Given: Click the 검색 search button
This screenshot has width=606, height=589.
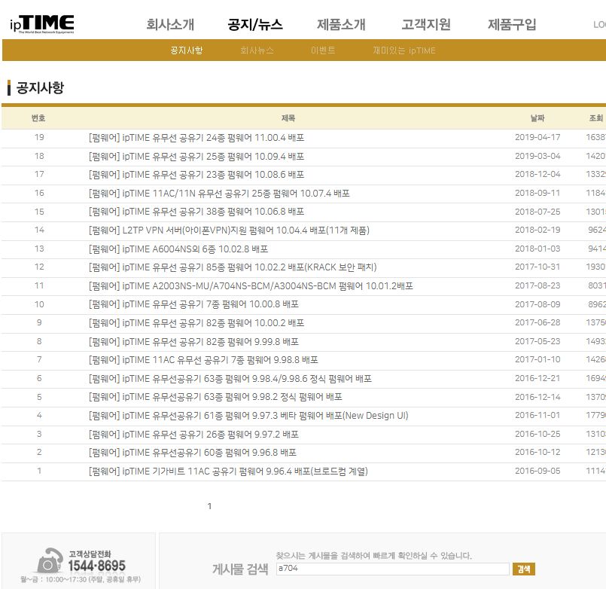Looking at the screenshot, I should 524,569.
